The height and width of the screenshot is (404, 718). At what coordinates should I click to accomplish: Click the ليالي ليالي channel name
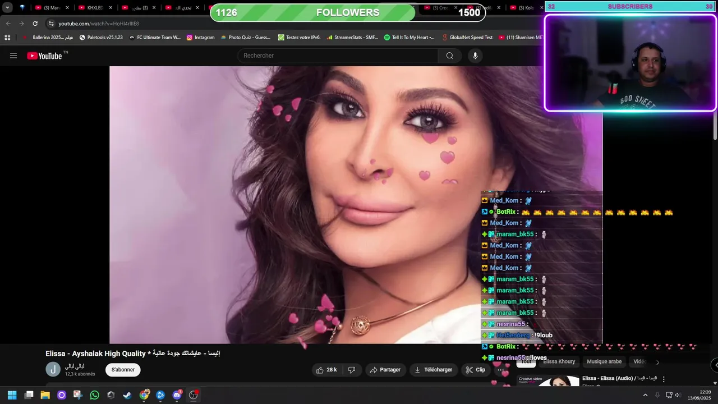pos(74,366)
